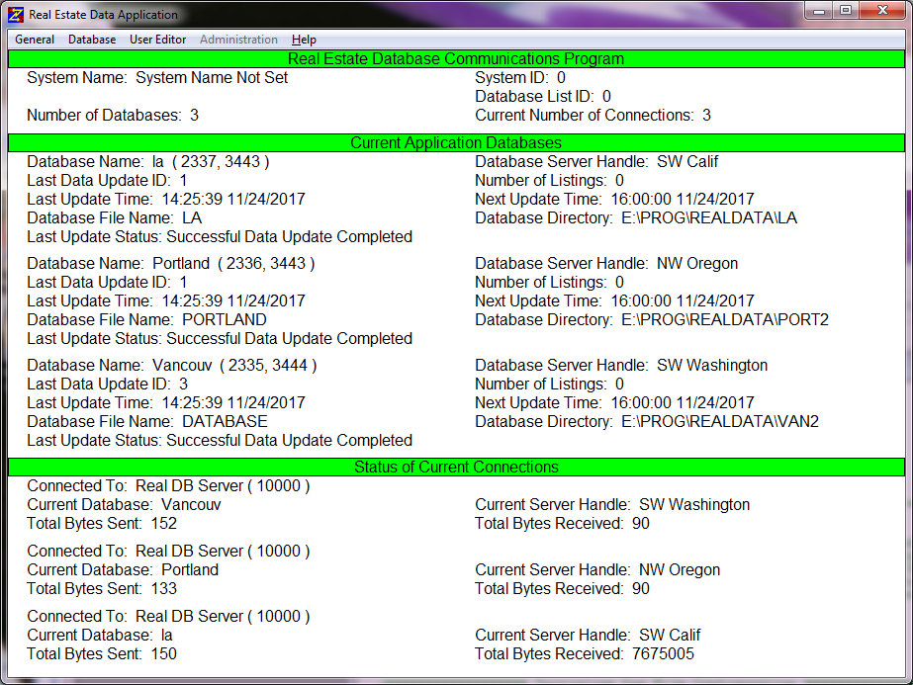
Task: Open the Help menu
Action: 304,40
